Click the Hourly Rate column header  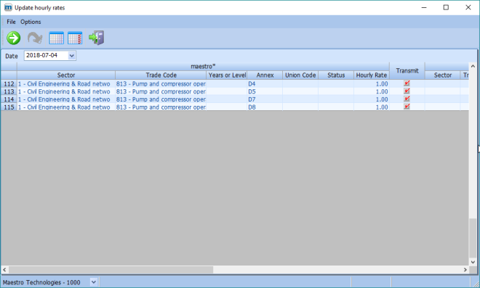click(372, 75)
